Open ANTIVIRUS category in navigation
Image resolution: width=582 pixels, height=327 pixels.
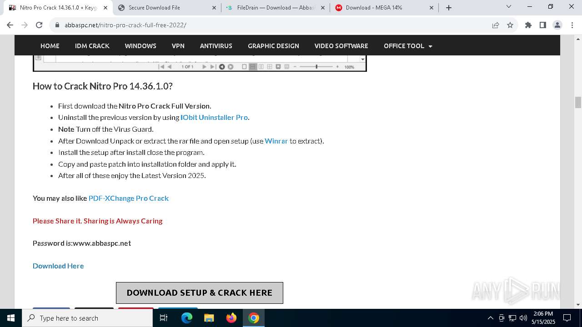point(216,46)
